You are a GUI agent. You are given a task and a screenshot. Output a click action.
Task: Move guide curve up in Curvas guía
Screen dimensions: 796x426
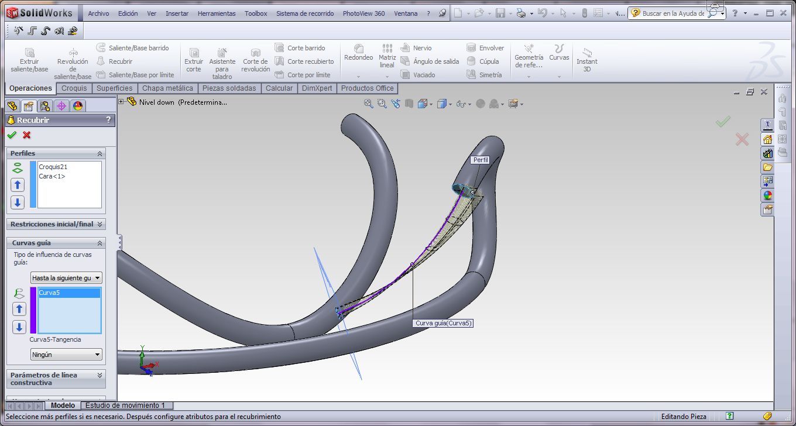(x=19, y=309)
